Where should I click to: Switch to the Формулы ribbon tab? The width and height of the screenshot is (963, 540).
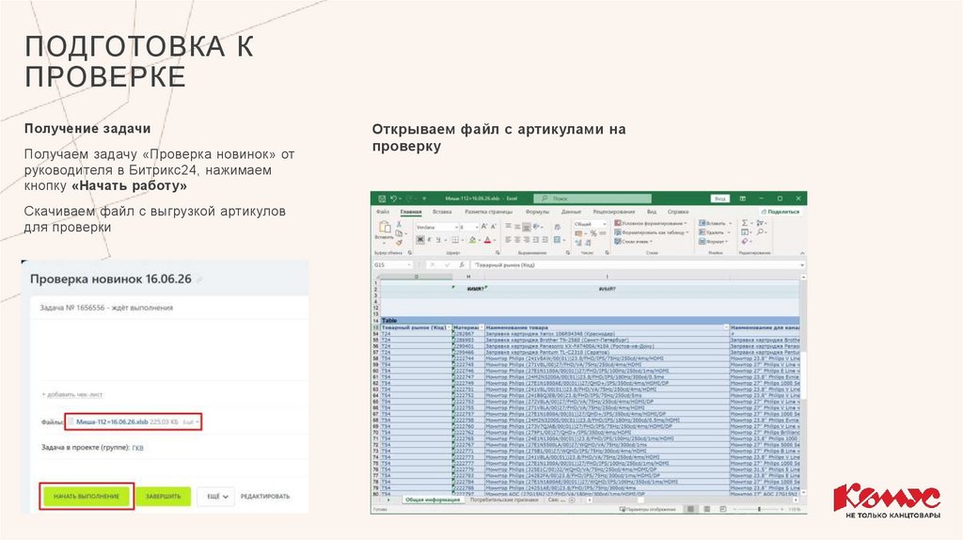coord(537,212)
